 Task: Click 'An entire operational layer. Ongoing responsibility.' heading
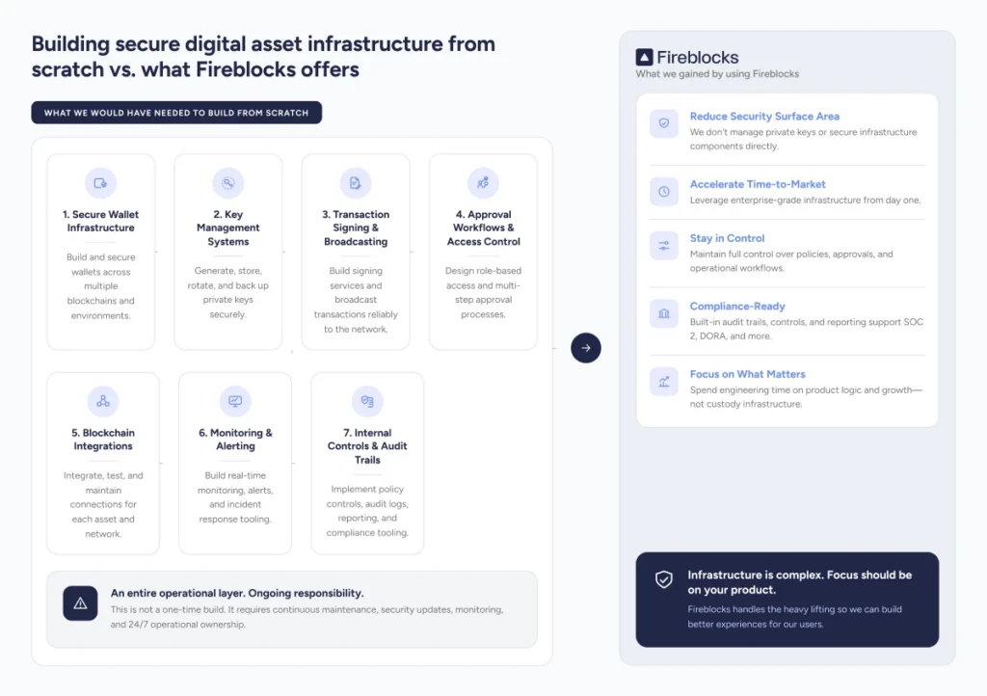237,593
